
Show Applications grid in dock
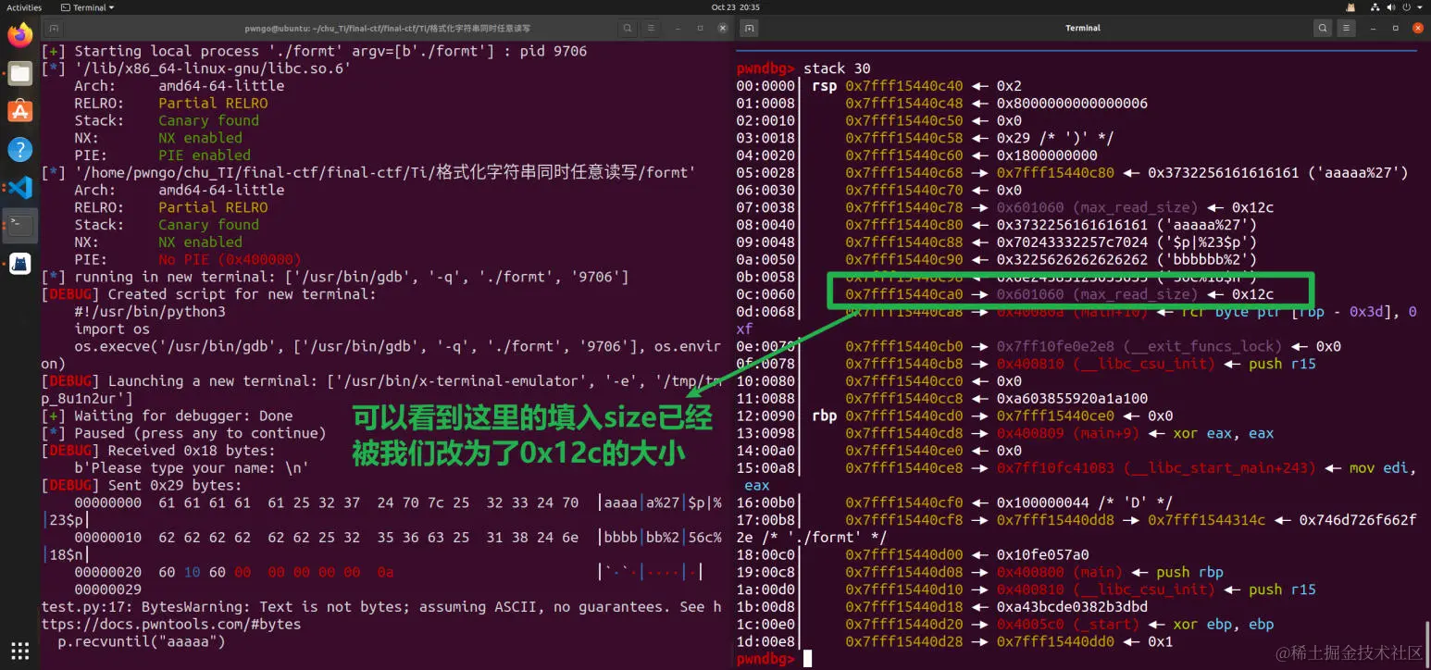(19, 651)
